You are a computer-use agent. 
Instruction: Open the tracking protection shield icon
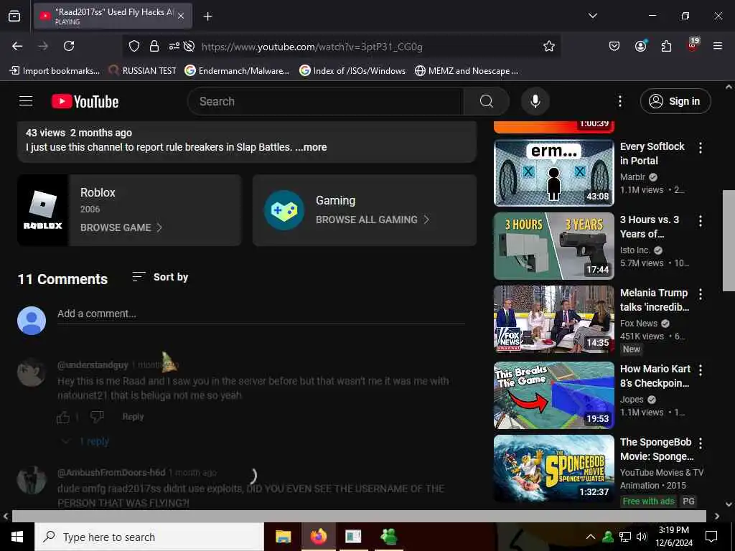click(x=134, y=47)
